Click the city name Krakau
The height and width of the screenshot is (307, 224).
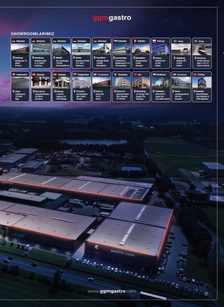point(159,58)
